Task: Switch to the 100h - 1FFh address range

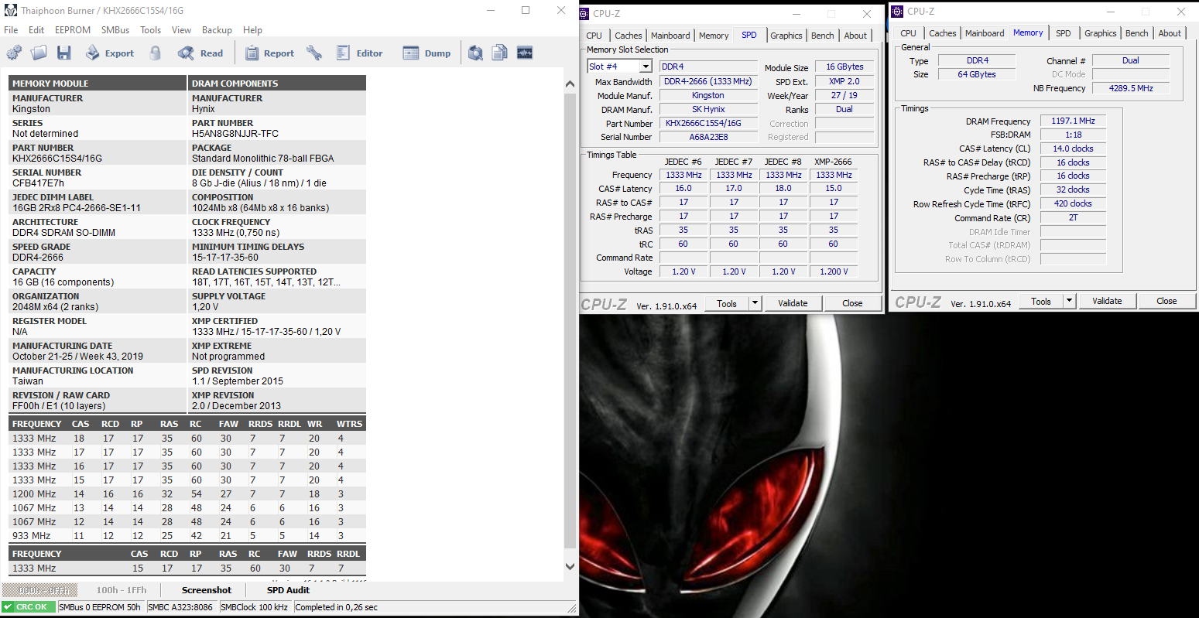Action: coord(122,590)
